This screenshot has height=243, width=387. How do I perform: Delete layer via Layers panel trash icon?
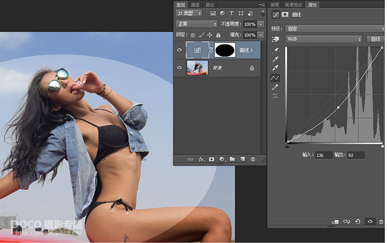click(x=253, y=159)
